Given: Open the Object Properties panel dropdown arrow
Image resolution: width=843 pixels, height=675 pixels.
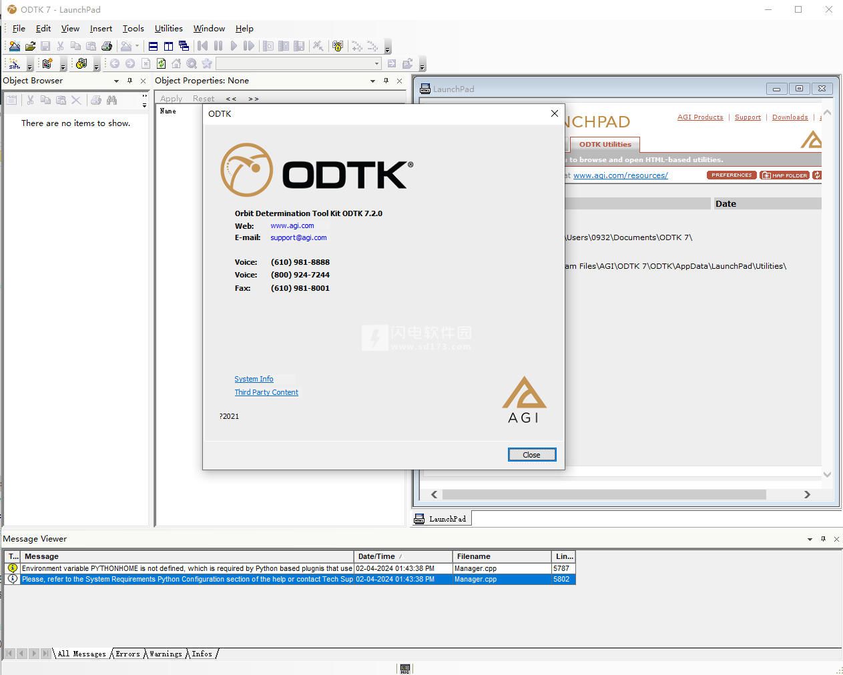Looking at the screenshot, I should coord(372,81).
